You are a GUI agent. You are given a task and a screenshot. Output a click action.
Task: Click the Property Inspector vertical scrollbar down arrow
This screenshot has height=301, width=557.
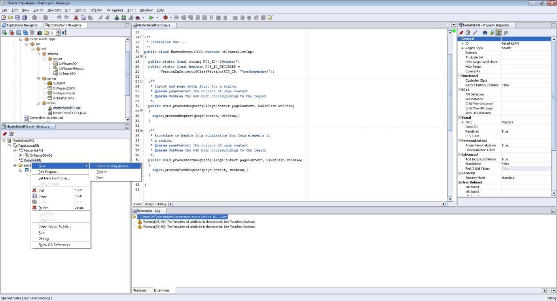pyautogui.click(x=553, y=193)
